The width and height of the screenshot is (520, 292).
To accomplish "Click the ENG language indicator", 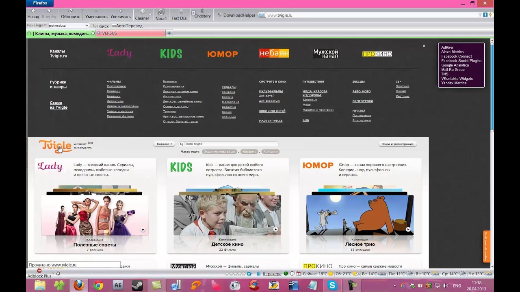I will 457,286.
